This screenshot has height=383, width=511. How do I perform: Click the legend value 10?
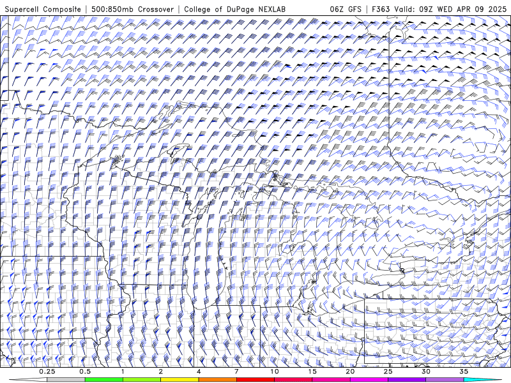275,372
